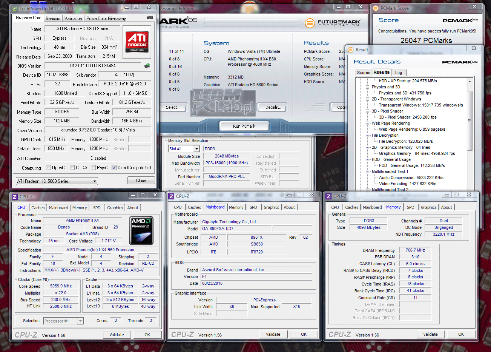This screenshot has width=491, height=352.
Task: Click the mainboard model GA-890FXA-UD7
Action: pyautogui.click(x=236, y=229)
